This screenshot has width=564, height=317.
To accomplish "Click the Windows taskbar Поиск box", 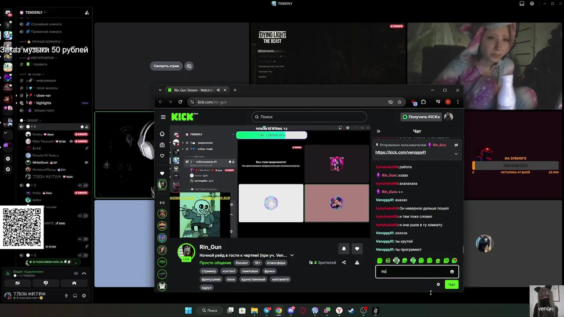I will [209, 310].
